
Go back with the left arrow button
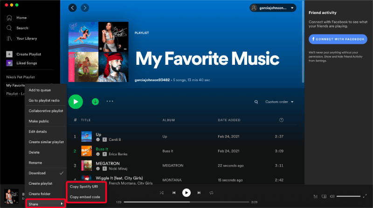73,8
